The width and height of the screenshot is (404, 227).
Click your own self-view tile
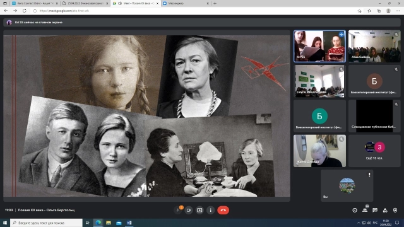(x=347, y=185)
